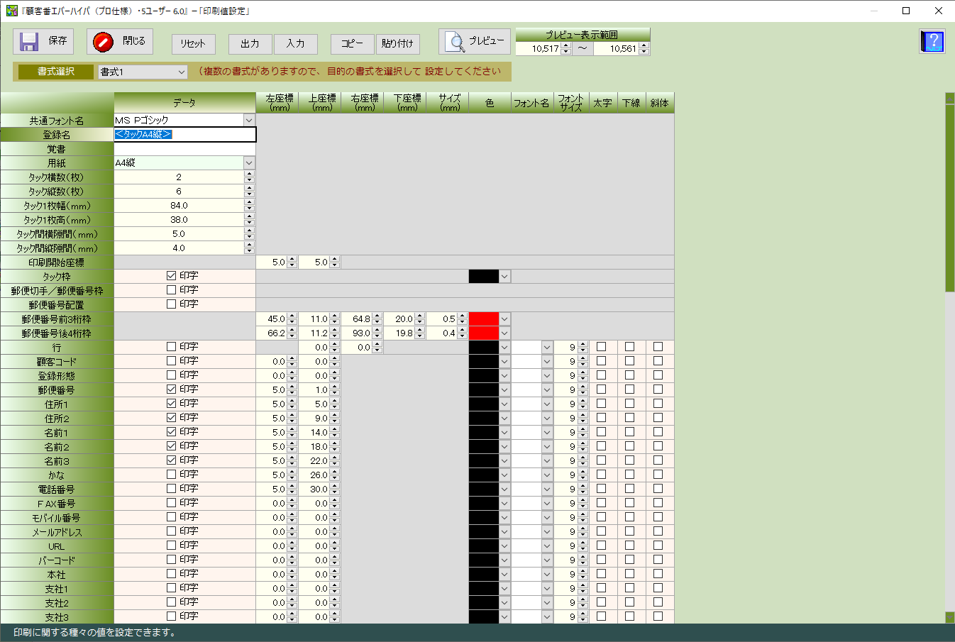
Task: Click タック1枚高 value 38.0
Action: point(179,220)
